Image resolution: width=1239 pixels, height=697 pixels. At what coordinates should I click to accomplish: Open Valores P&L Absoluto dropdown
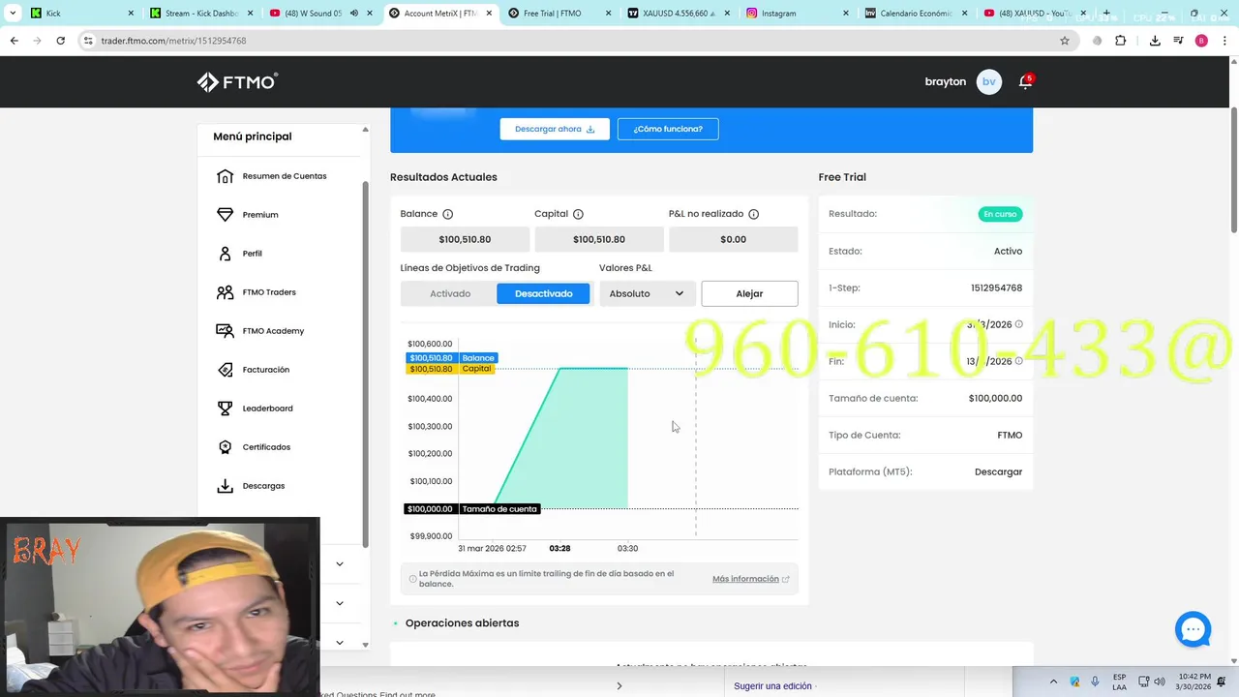[x=647, y=293]
